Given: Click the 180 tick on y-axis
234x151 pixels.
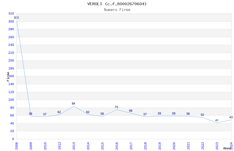Looking at the screenshot, I should (11, 68).
